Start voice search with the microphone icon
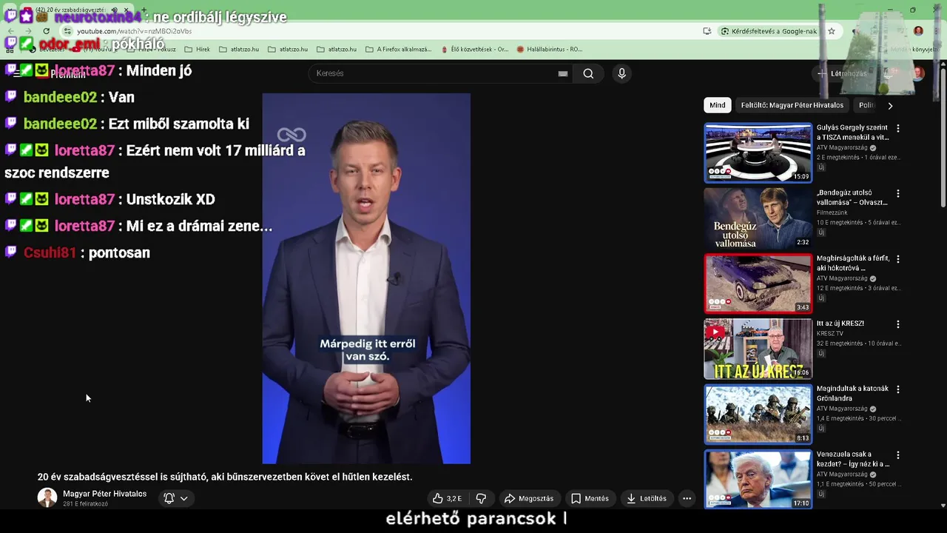This screenshot has width=947, height=533. pyautogui.click(x=621, y=73)
